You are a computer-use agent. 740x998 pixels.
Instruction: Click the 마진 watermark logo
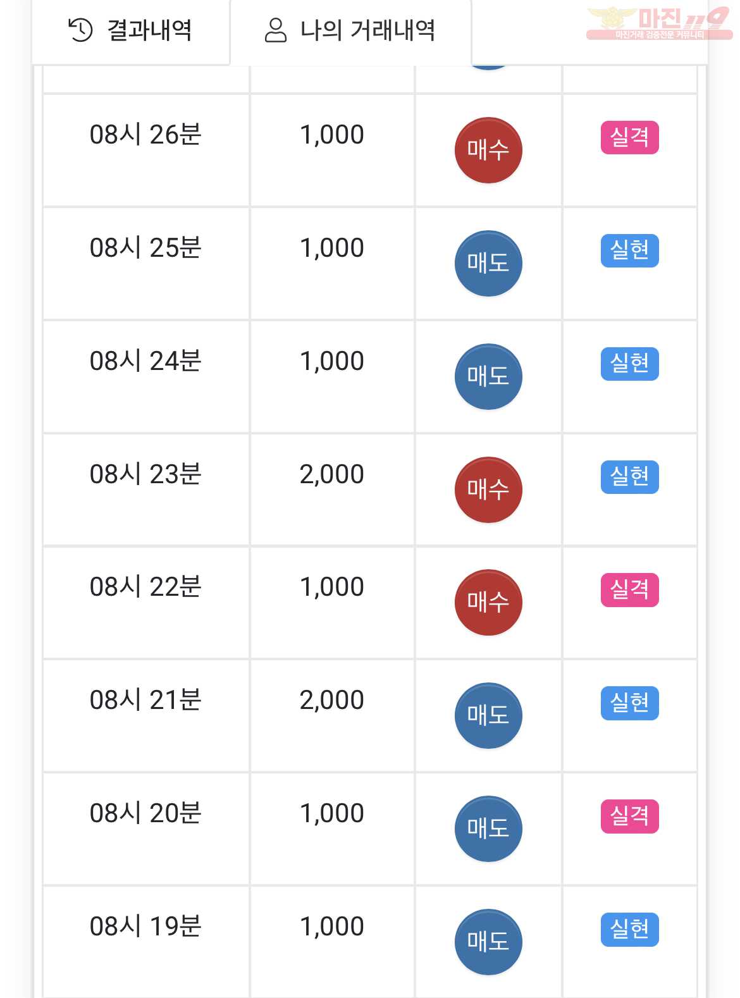pyautogui.click(x=659, y=23)
